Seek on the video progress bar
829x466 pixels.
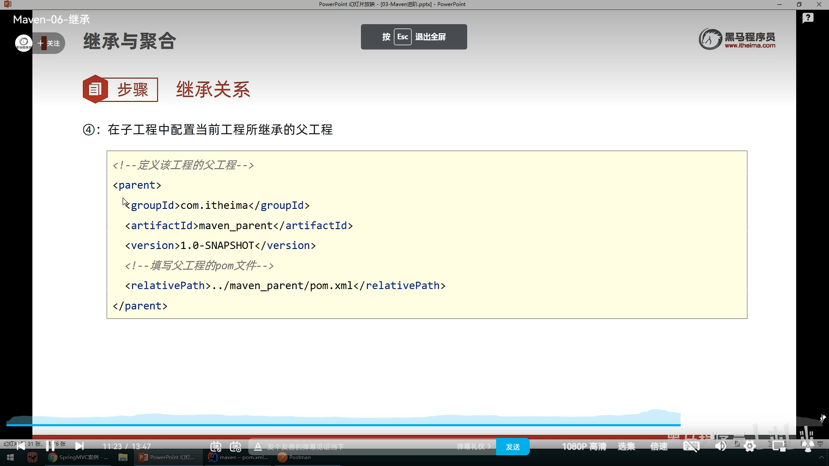(x=345, y=425)
